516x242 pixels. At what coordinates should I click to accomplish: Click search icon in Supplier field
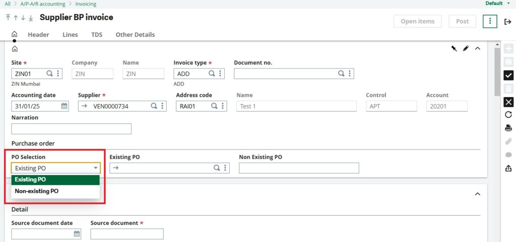pos(154,106)
